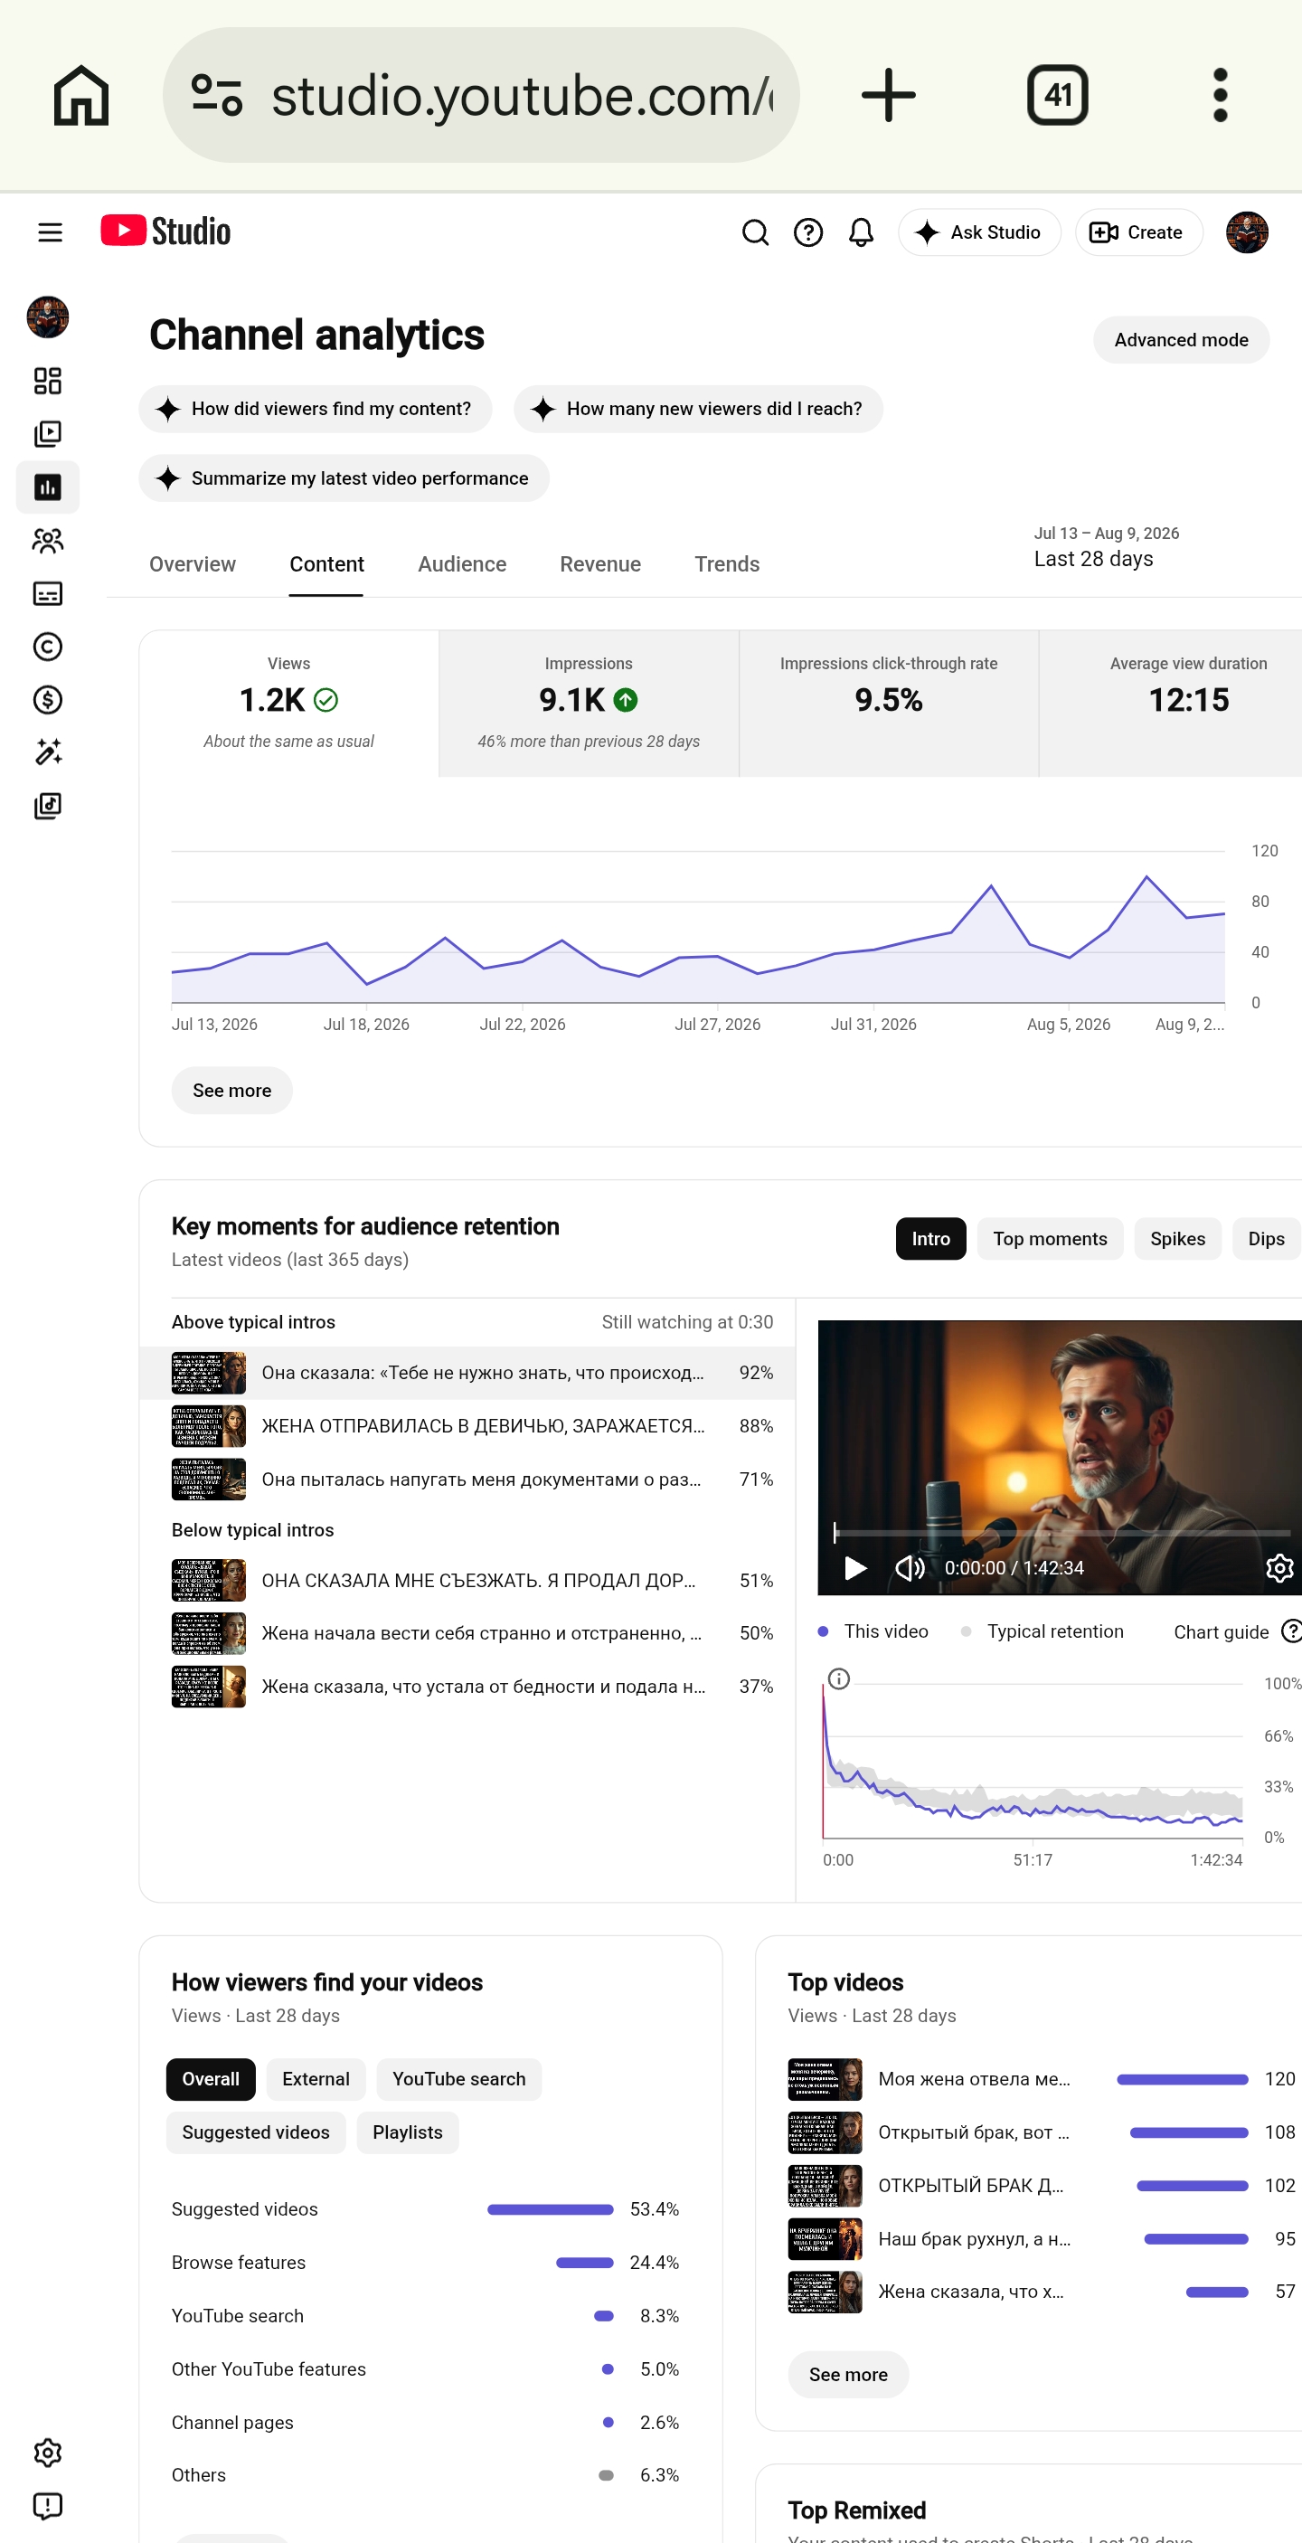Open Settings gear in the sidebar
Image resolution: width=1302 pixels, height=2543 pixels.
(47, 2453)
